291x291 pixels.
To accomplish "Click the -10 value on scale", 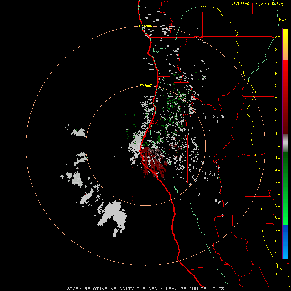I will pos(276,157).
